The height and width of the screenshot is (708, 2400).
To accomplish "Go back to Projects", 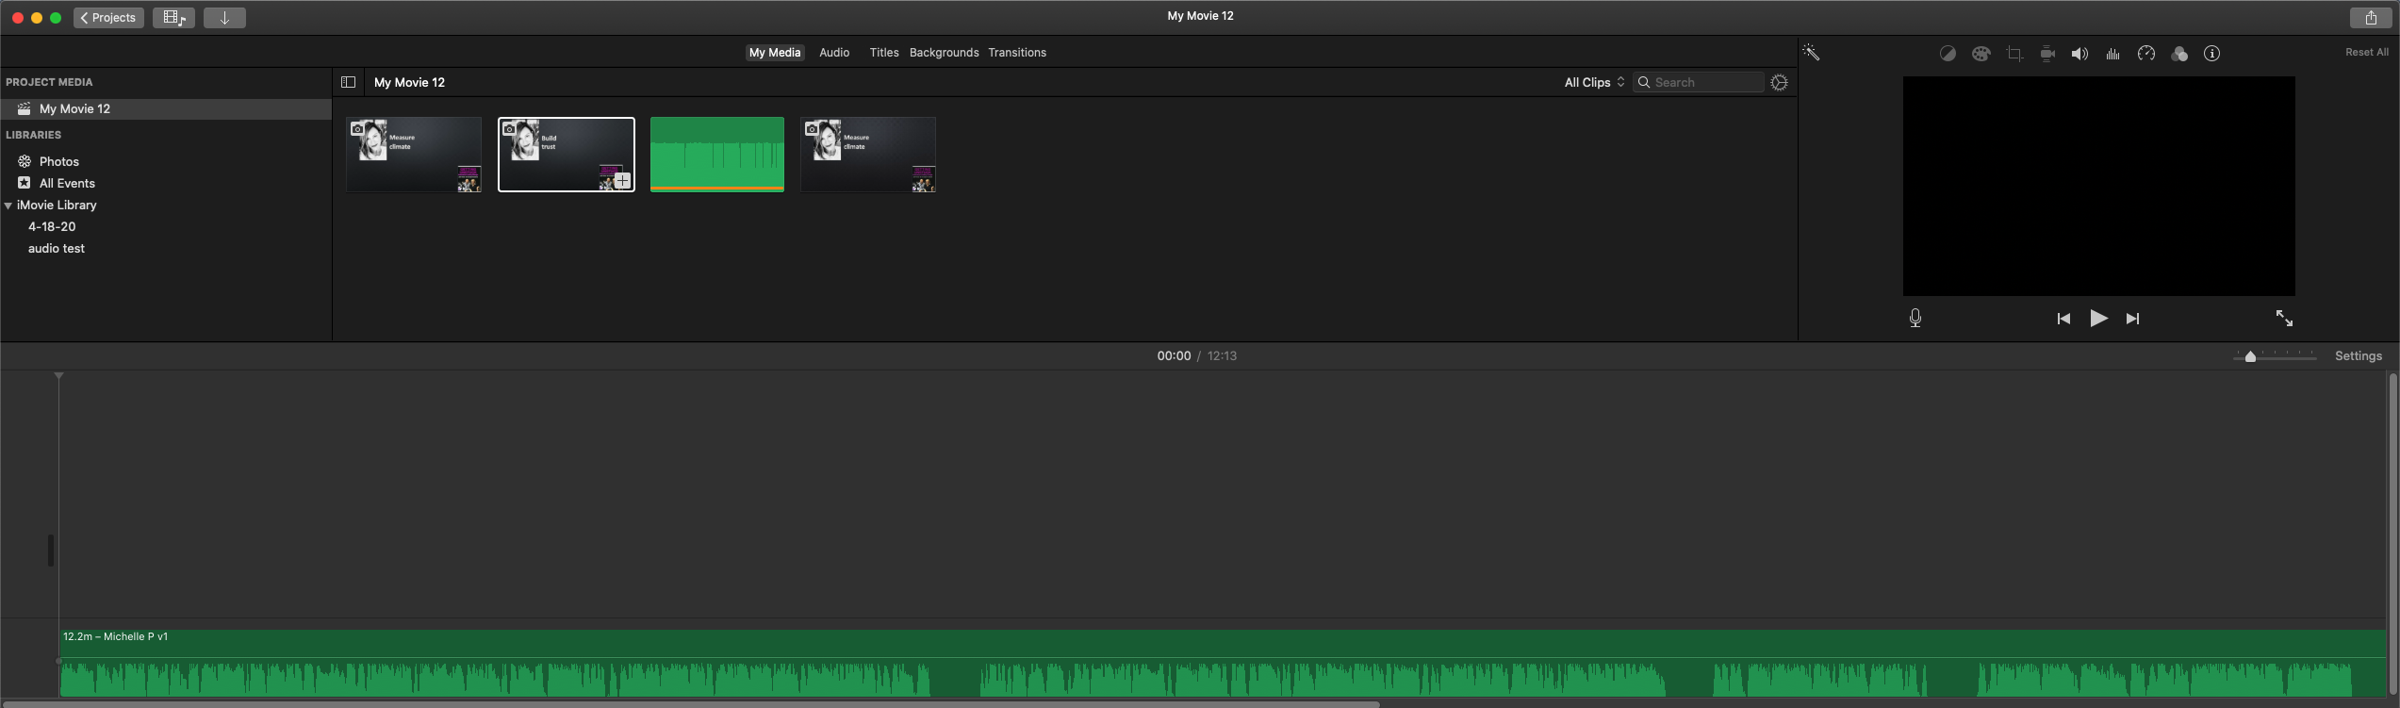I will pos(108,18).
